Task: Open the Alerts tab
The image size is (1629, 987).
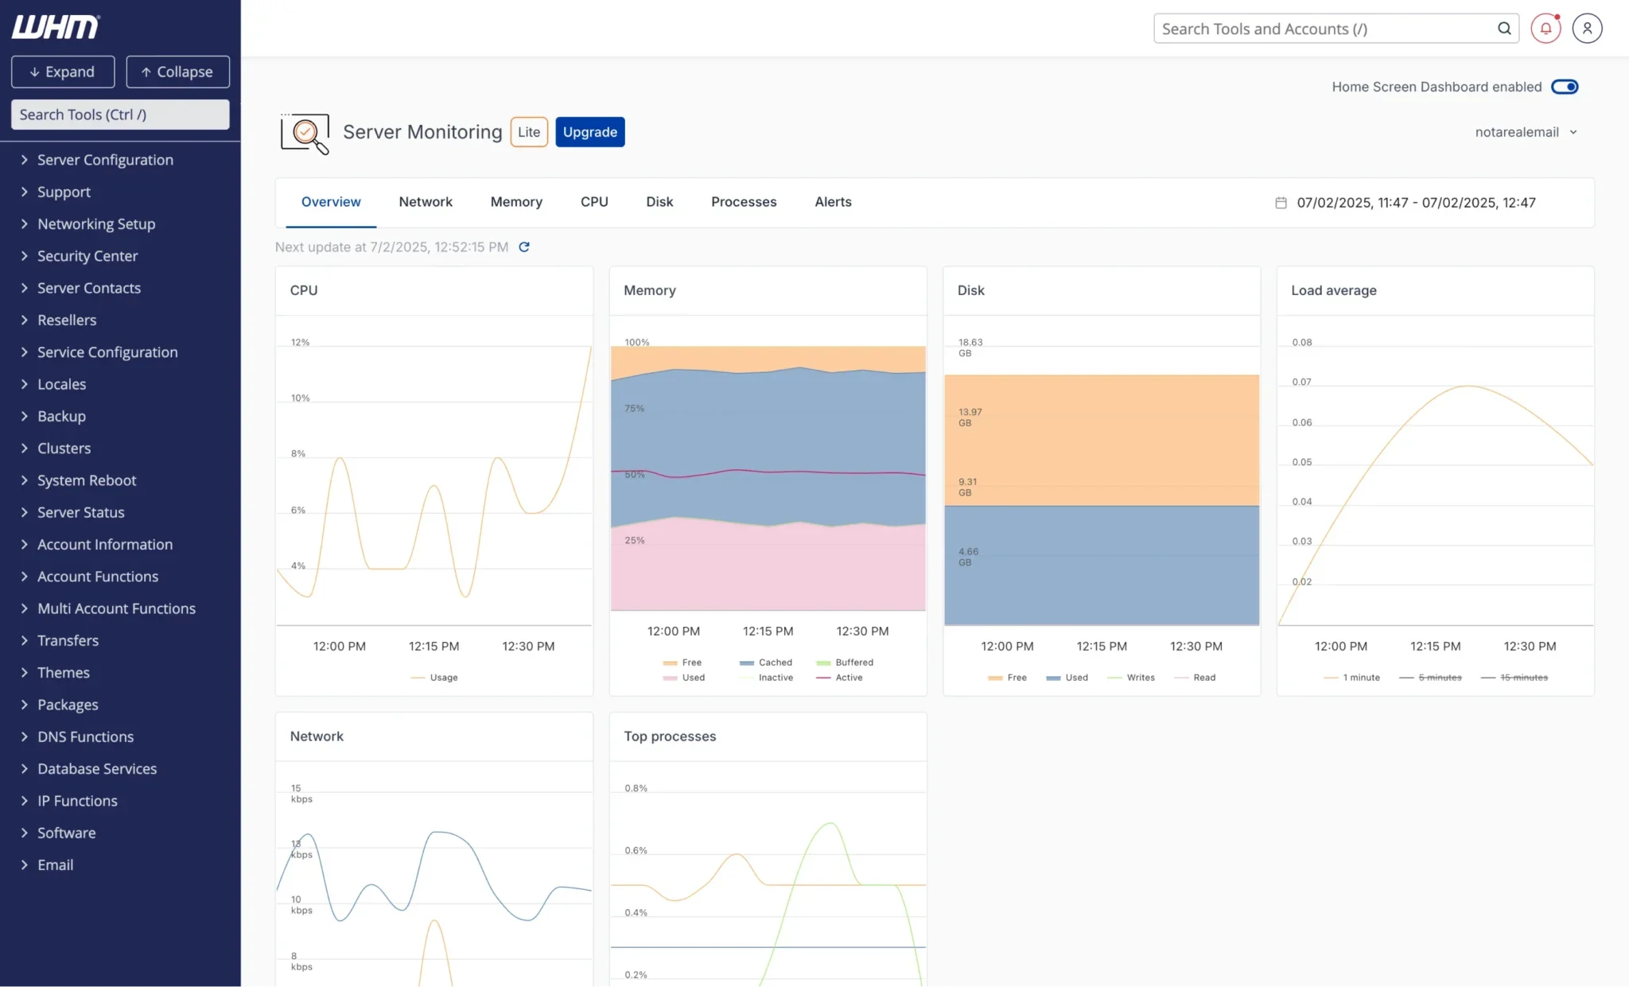Action: click(x=832, y=202)
